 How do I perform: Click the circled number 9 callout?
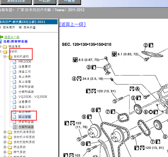click(84, 117)
